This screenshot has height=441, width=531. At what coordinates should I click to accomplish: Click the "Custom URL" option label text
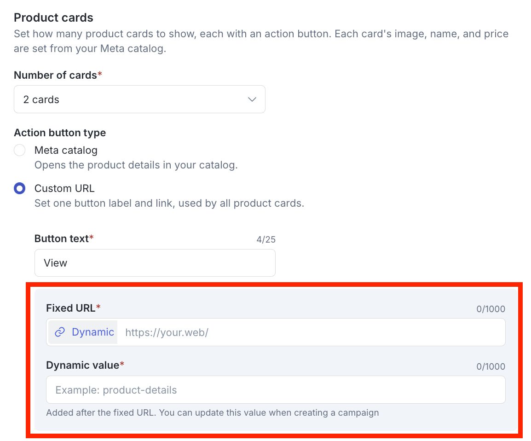64,188
